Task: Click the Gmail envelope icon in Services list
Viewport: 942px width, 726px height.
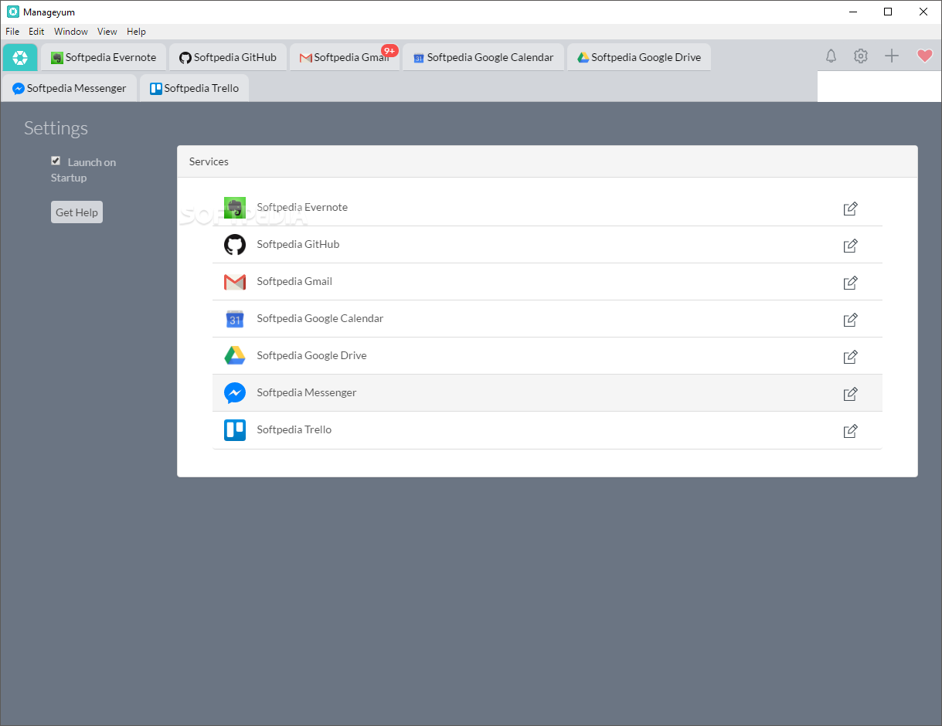Action: click(x=235, y=282)
